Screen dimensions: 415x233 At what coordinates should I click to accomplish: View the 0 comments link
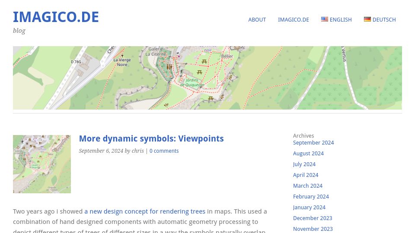click(x=164, y=151)
